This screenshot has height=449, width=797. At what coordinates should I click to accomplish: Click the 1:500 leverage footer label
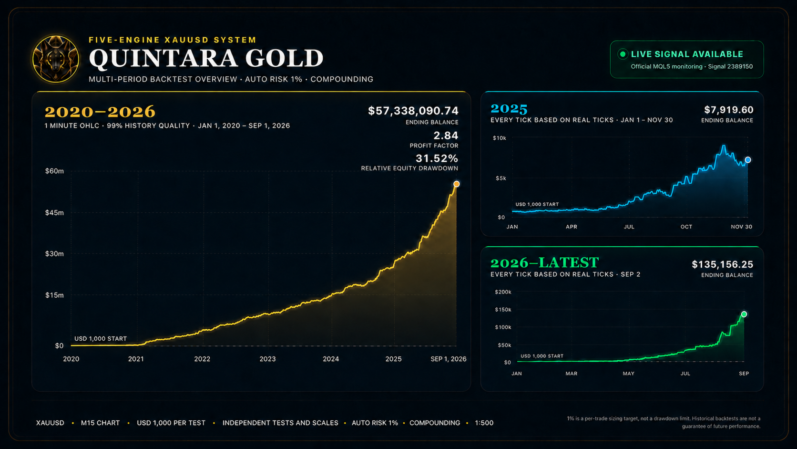click(484, 423)
